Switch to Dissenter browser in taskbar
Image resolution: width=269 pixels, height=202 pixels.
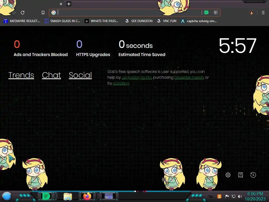tap(46, 196)
